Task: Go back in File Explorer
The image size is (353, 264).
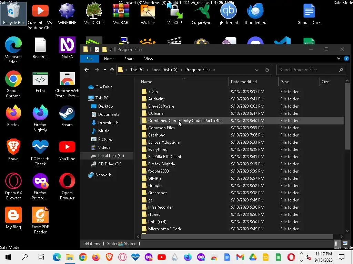Action: [87, 70]
